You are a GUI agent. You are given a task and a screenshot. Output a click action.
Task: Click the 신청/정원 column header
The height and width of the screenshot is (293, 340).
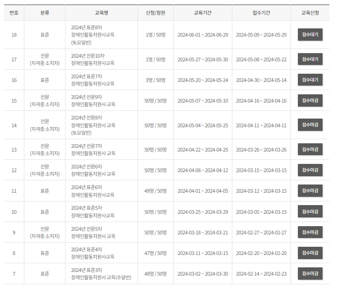[x=155, y=13]
